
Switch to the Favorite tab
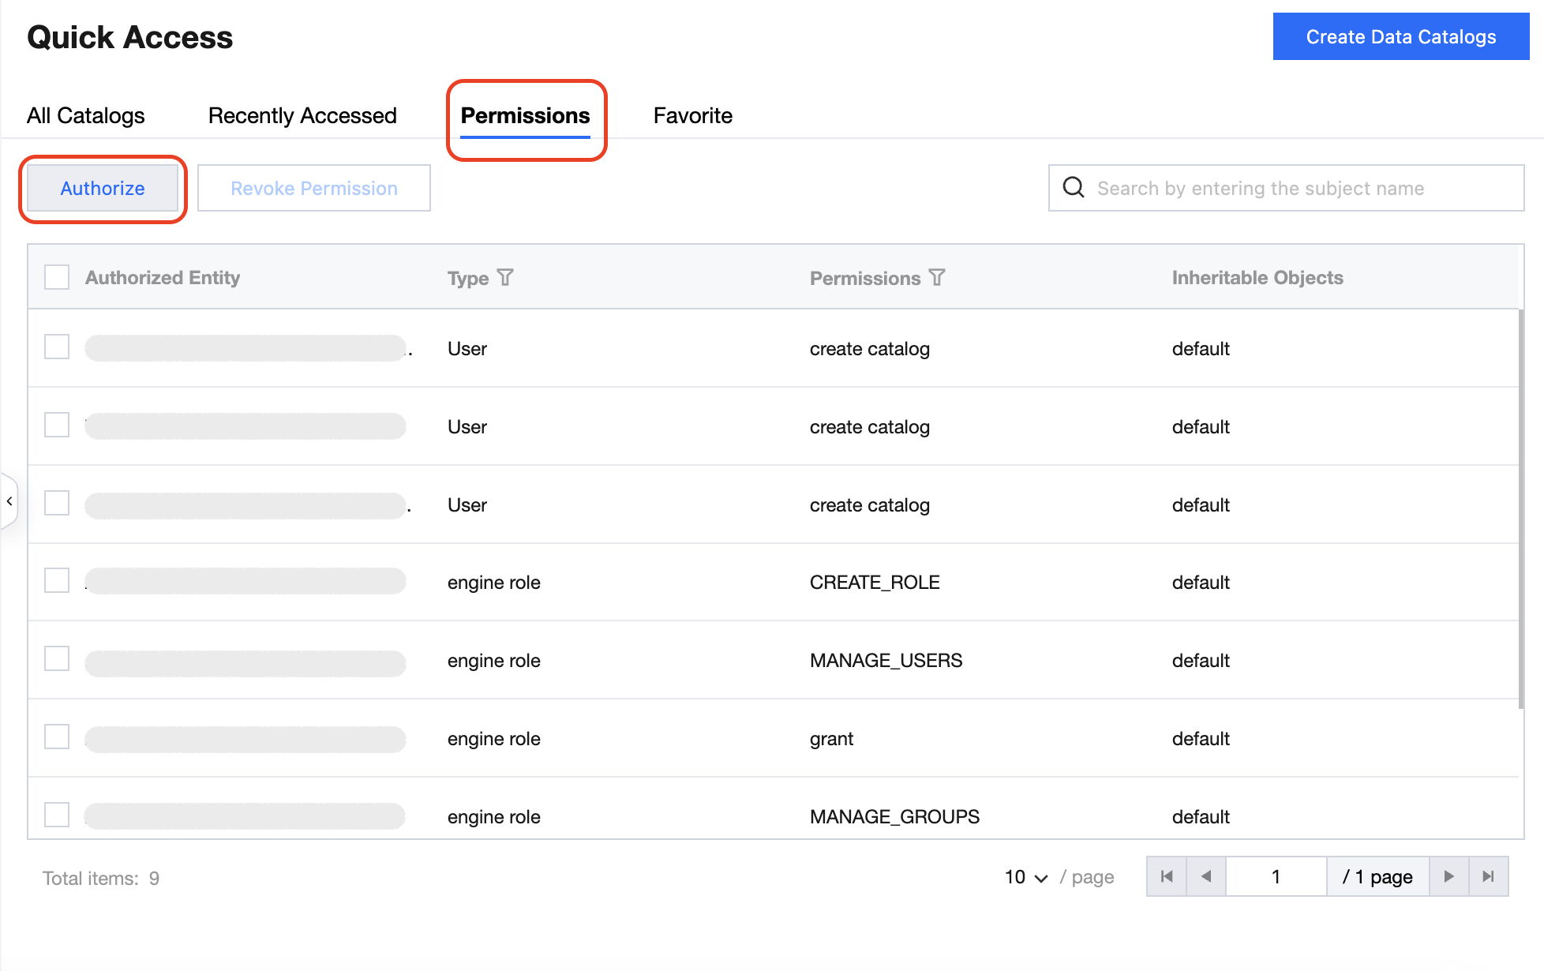click(x=692, y=116)
